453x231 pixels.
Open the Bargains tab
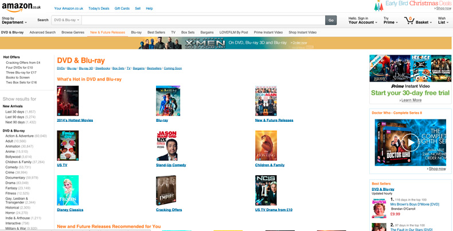(207, 32)
